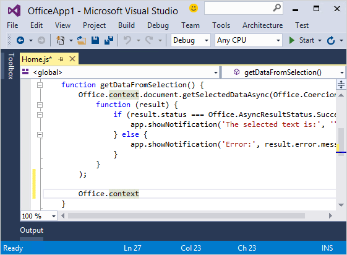
Task: Navigate backward with the blue arrow button
Action: tap(20, 40)
